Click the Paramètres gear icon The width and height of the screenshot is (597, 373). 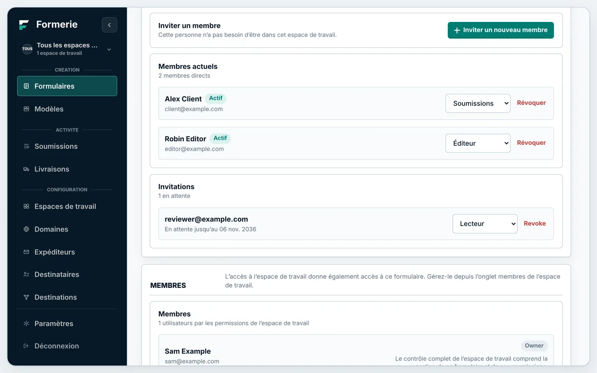[26, 323]
